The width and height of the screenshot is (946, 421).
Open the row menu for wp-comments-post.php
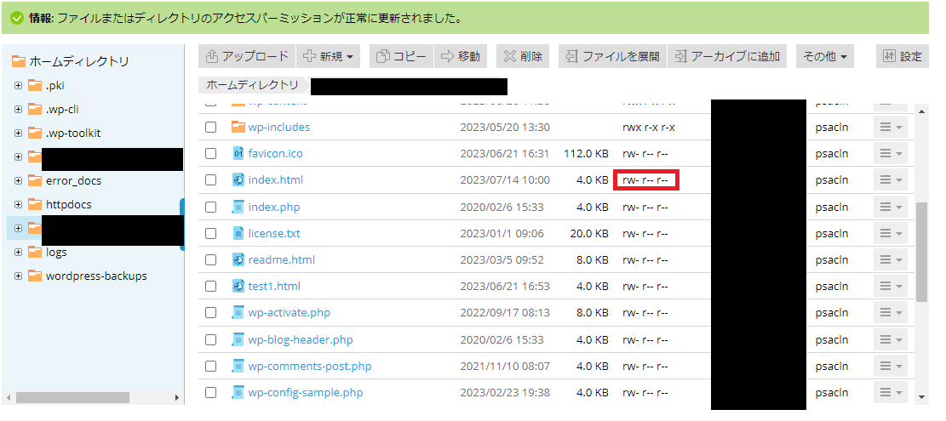click(x=891, y=367)
